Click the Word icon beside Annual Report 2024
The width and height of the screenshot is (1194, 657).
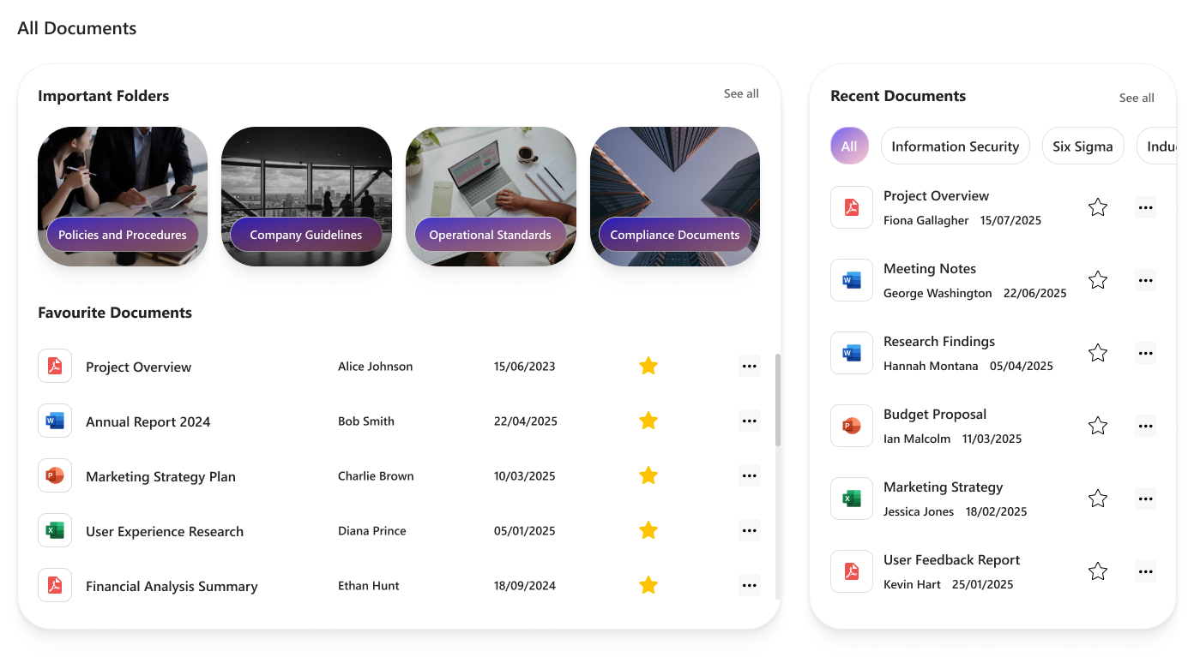click(x=54, y=421)
